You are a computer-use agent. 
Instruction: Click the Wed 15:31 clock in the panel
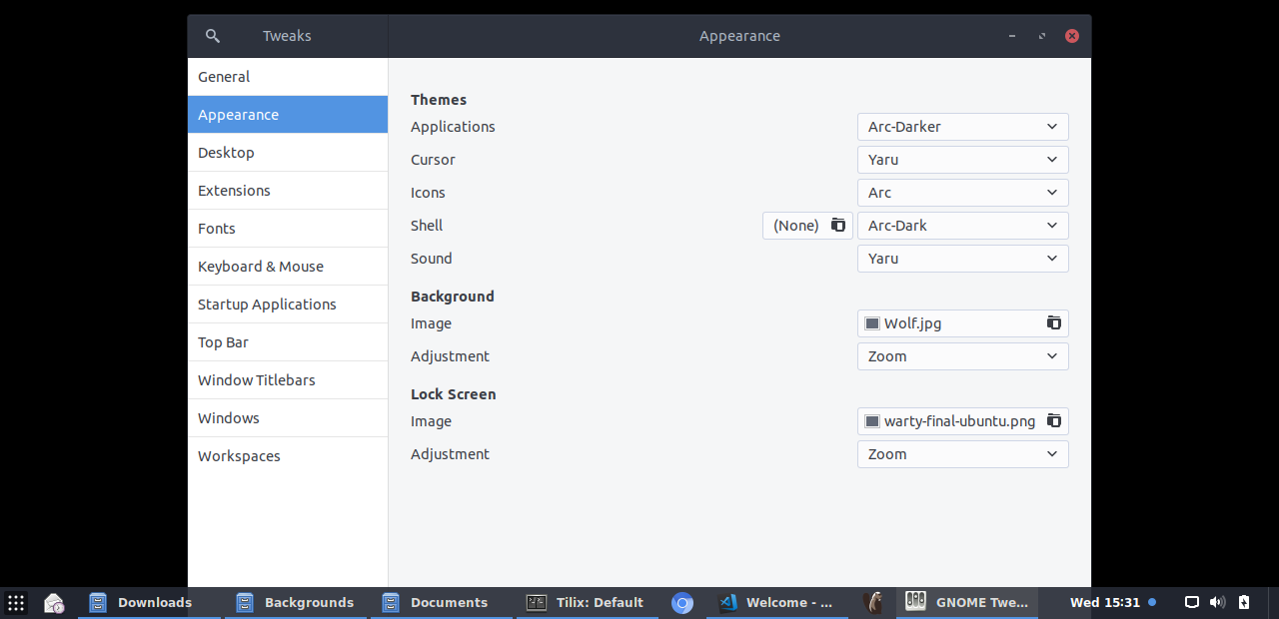coord(1105,602)
